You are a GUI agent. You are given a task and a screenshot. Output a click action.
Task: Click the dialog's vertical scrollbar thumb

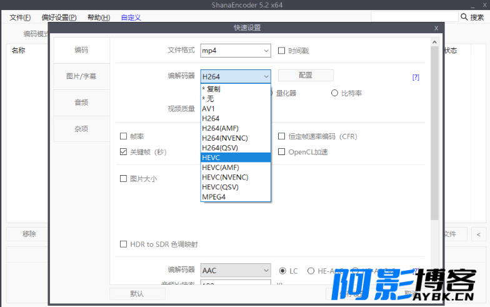click(x=434, y=133)
